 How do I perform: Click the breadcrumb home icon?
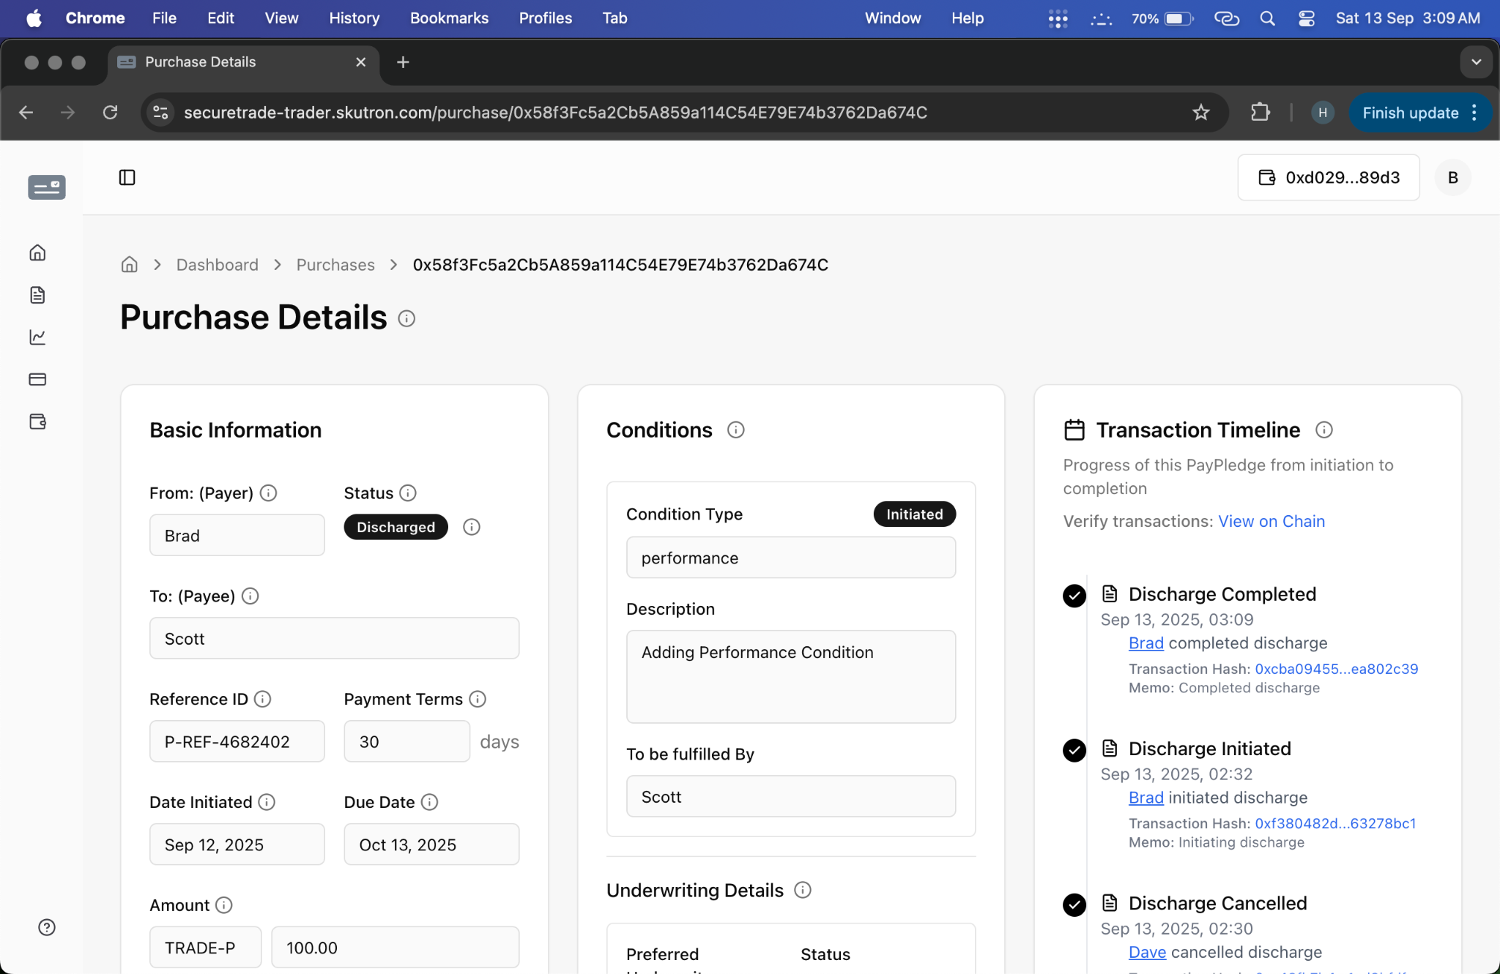click(x=129, y=265)
